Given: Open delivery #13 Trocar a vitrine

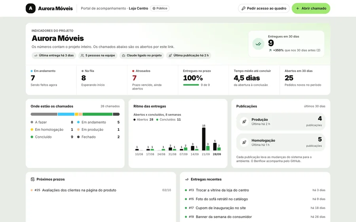Looking at the screenshot, I should click(x=255, y=190).
